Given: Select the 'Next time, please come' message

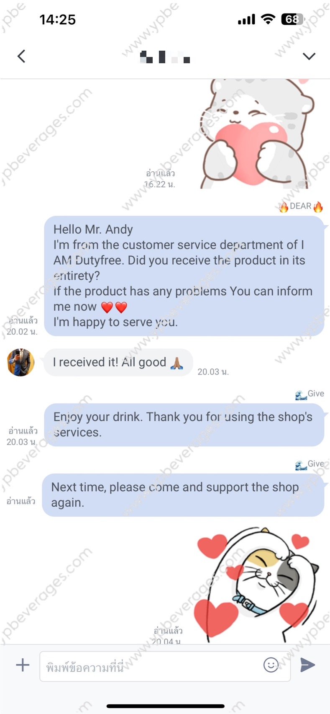Looking at the screenshot, I should tap(183, 495).
